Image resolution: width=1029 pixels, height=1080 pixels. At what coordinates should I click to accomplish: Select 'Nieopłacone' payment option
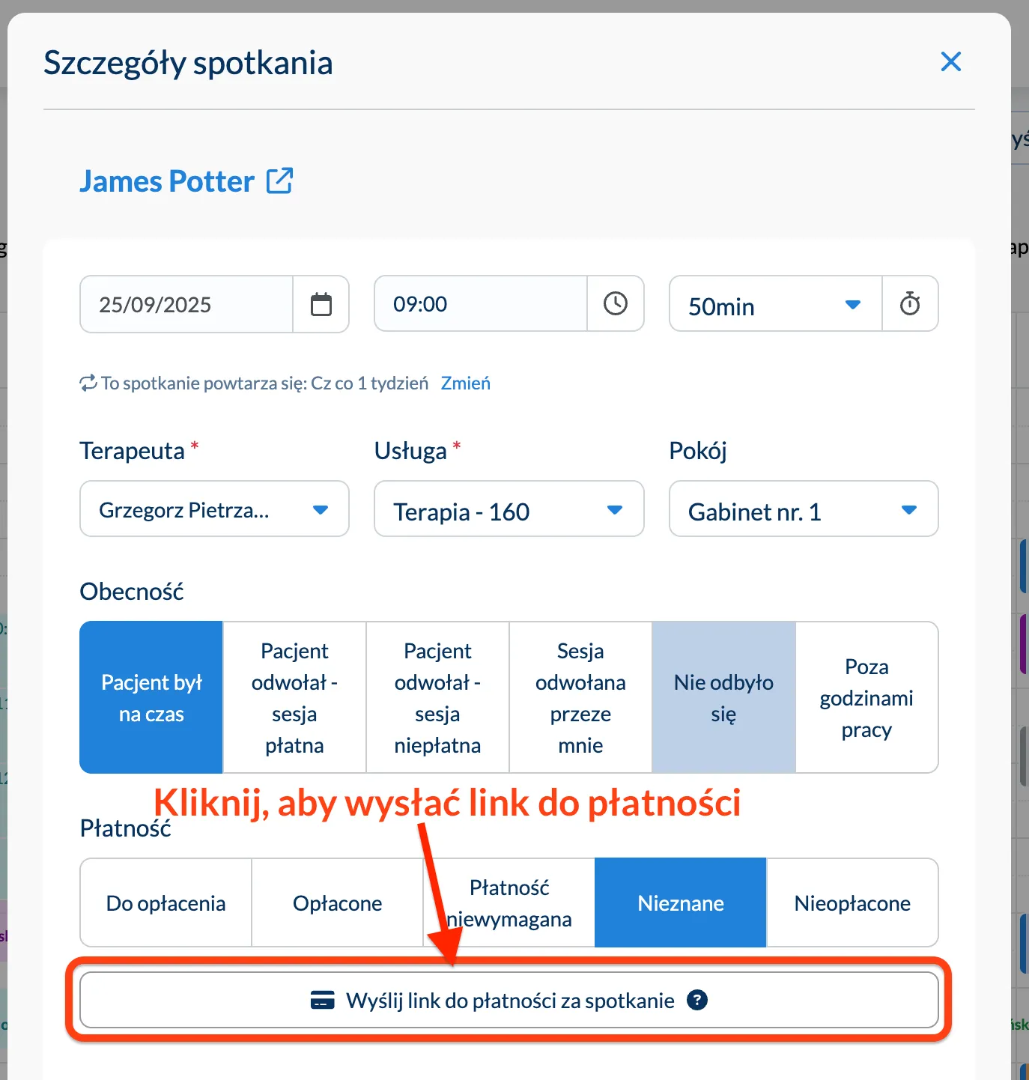click(852, 903)
